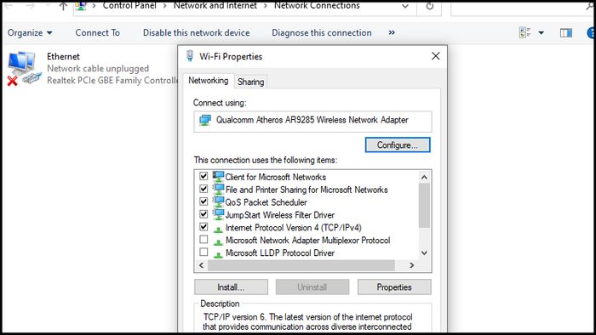The height and width of the screenshot is (335, 596).
Task: Click the Configure button
Action: click(398, 145)
